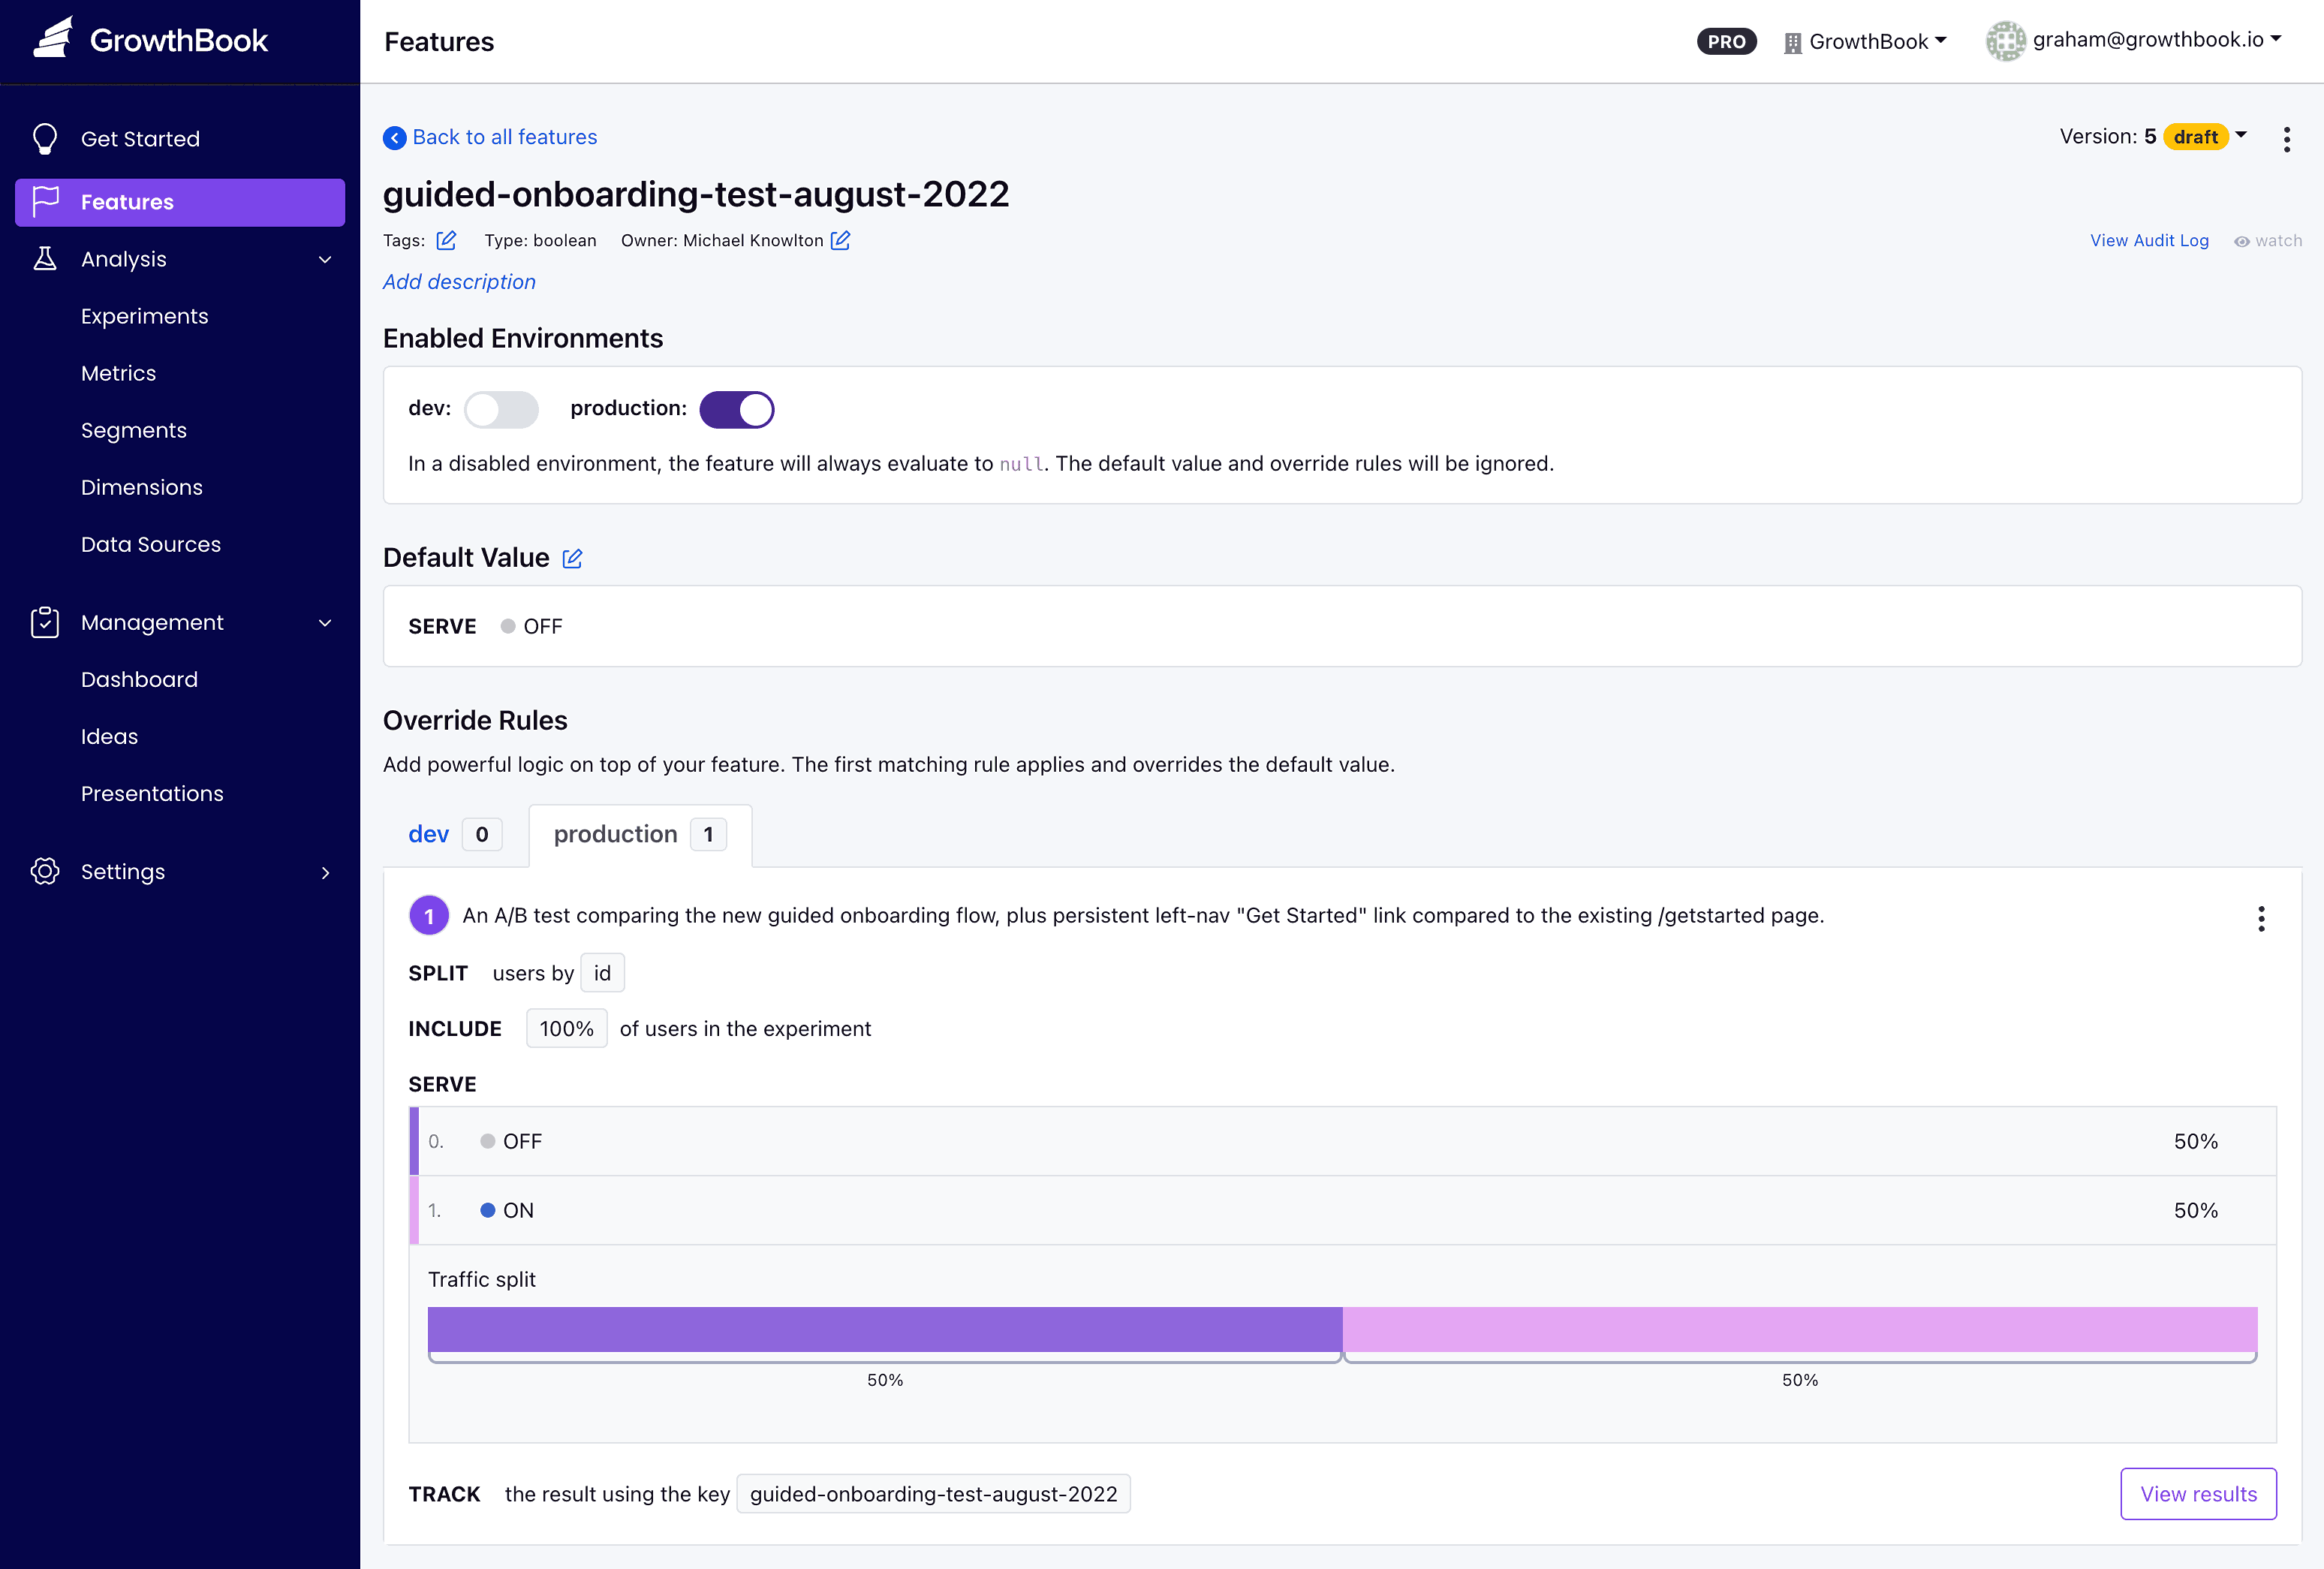The width and height of the screenshot is (2324, 1569).
Task: Open Experiments in the sidebar
Action: coord(145,316)
